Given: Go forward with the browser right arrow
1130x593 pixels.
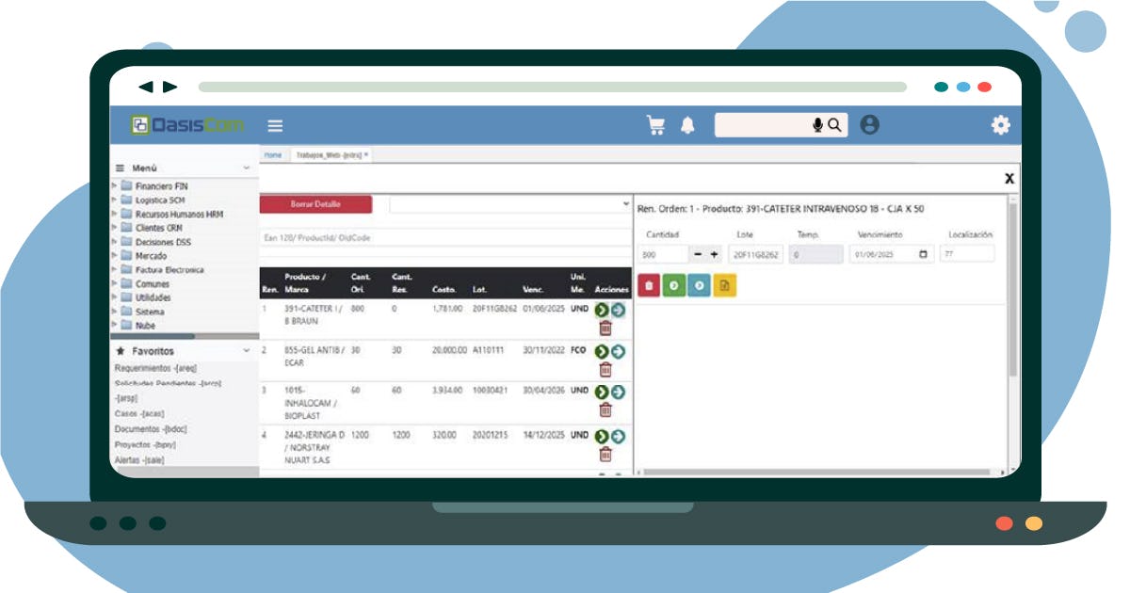Looking at the screenshot, I should coord(169,87).
